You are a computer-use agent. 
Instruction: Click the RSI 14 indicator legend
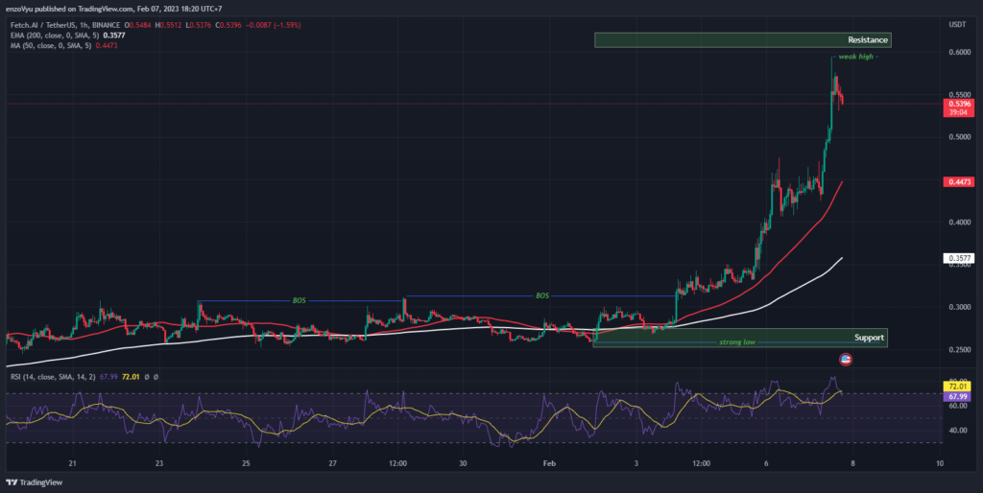point(84,377)
